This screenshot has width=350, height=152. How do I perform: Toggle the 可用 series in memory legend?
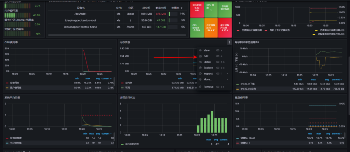(x=127, y=87)
